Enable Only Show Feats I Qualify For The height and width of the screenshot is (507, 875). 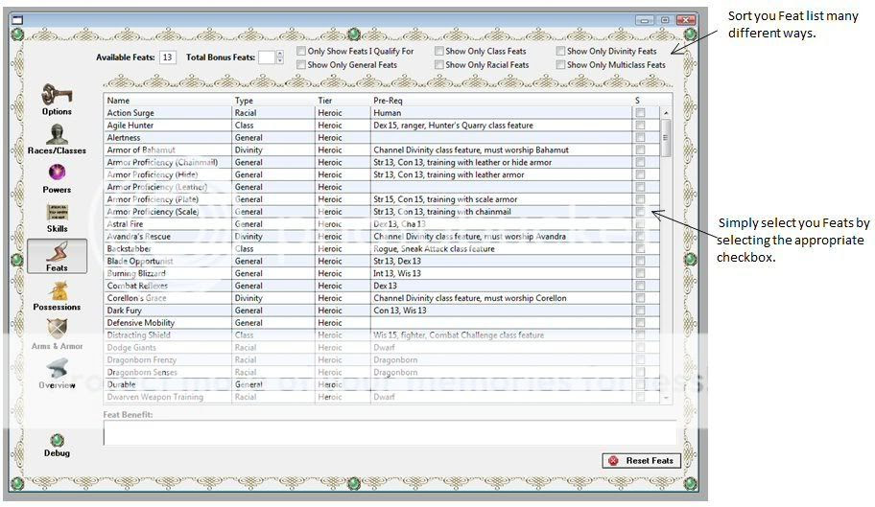[301, 51]
